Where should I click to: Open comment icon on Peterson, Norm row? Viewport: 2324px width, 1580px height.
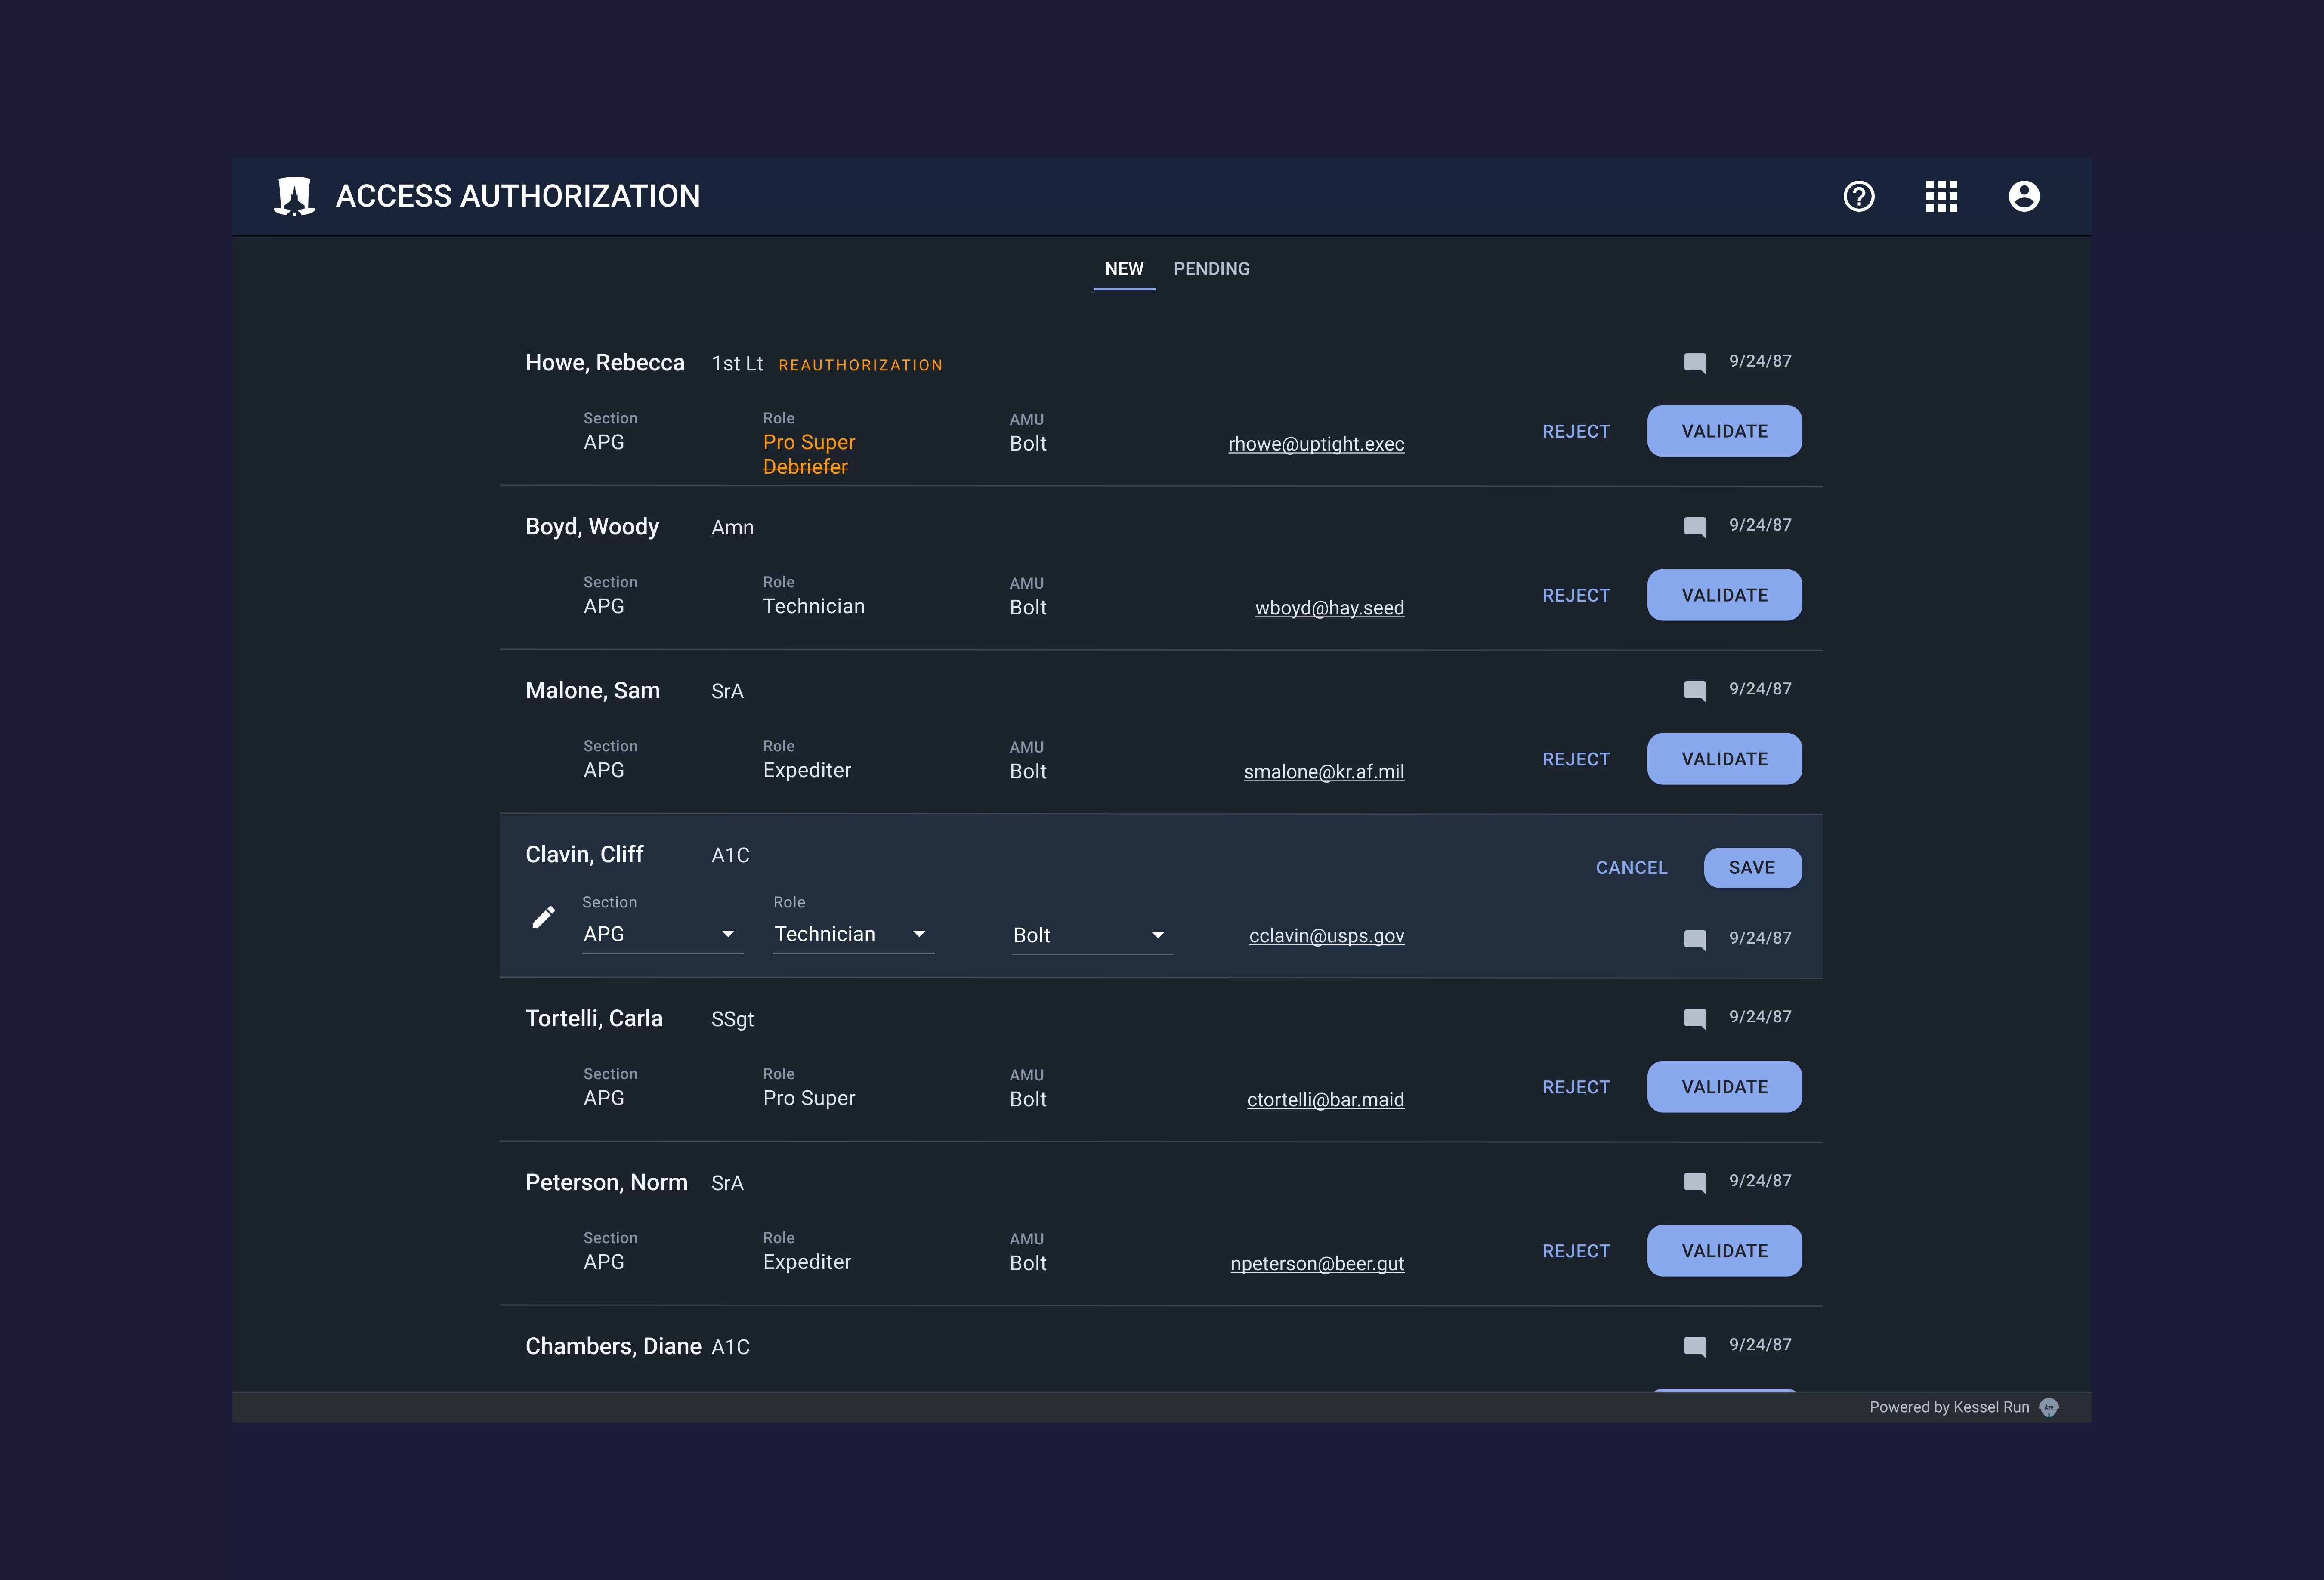[1694, 1183]
